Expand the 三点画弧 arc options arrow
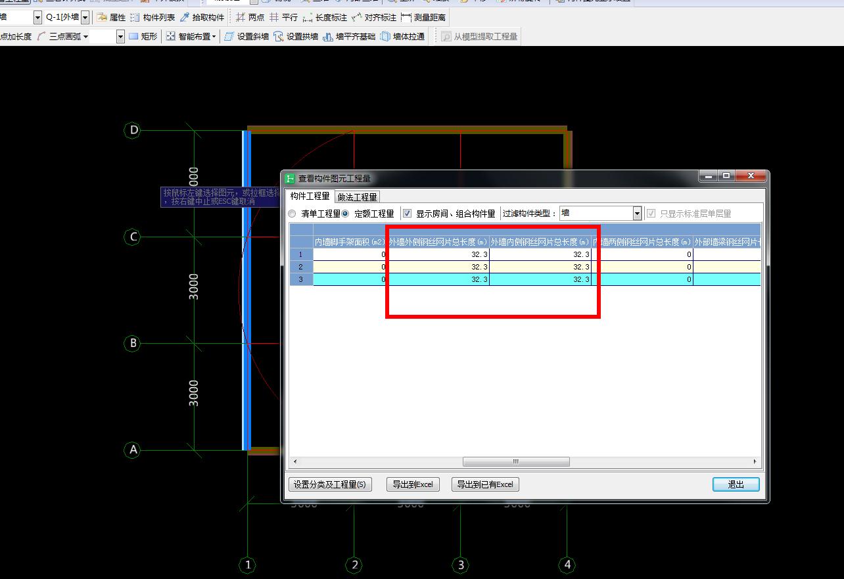This screenshot has width=844, height=579. 85,37
